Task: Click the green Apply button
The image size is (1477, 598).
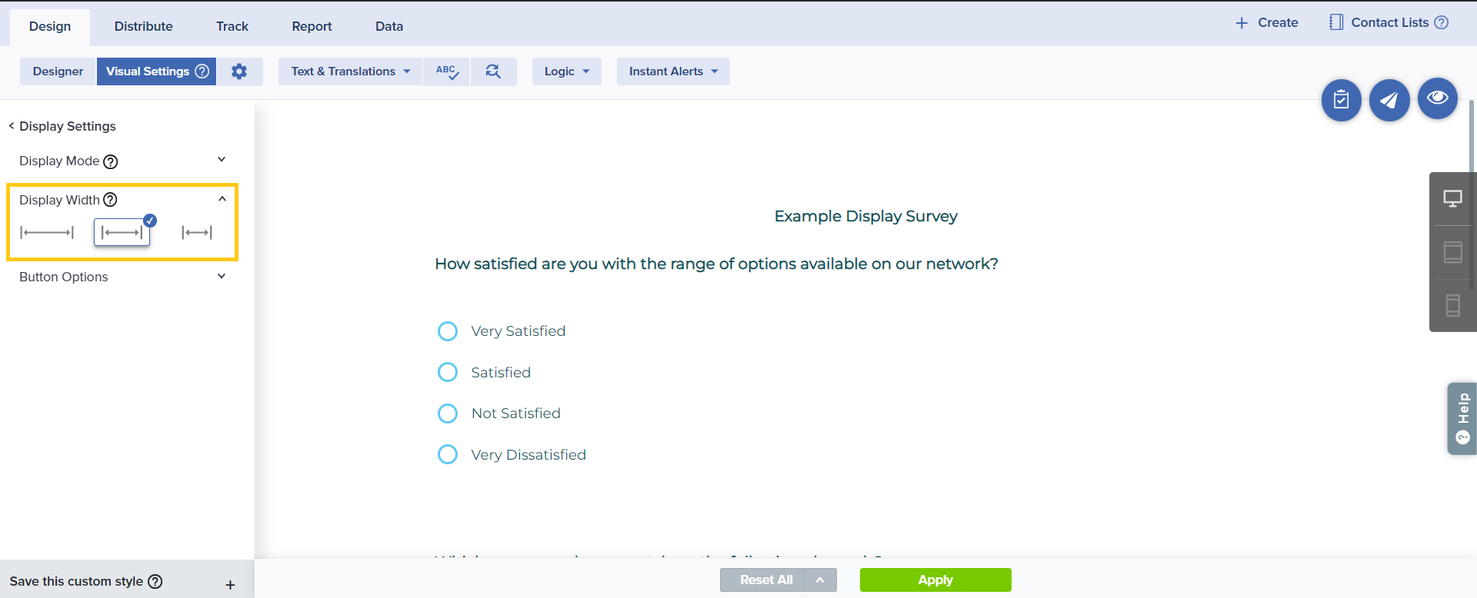Action: 935,580
